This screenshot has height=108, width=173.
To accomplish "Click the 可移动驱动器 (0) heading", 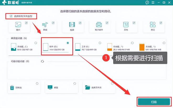I will [x=20, y=61].
